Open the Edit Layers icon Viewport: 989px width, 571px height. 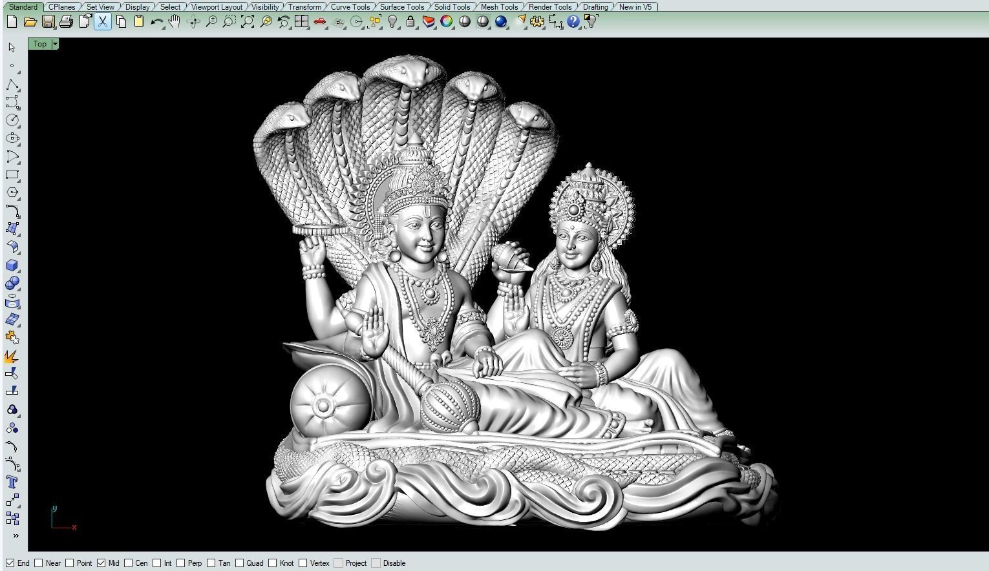428,21
